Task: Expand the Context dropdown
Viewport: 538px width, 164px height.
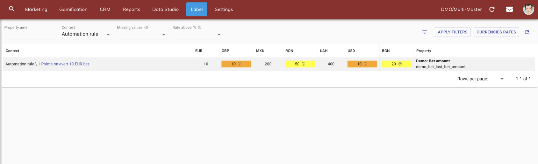Action: [108, 34]
